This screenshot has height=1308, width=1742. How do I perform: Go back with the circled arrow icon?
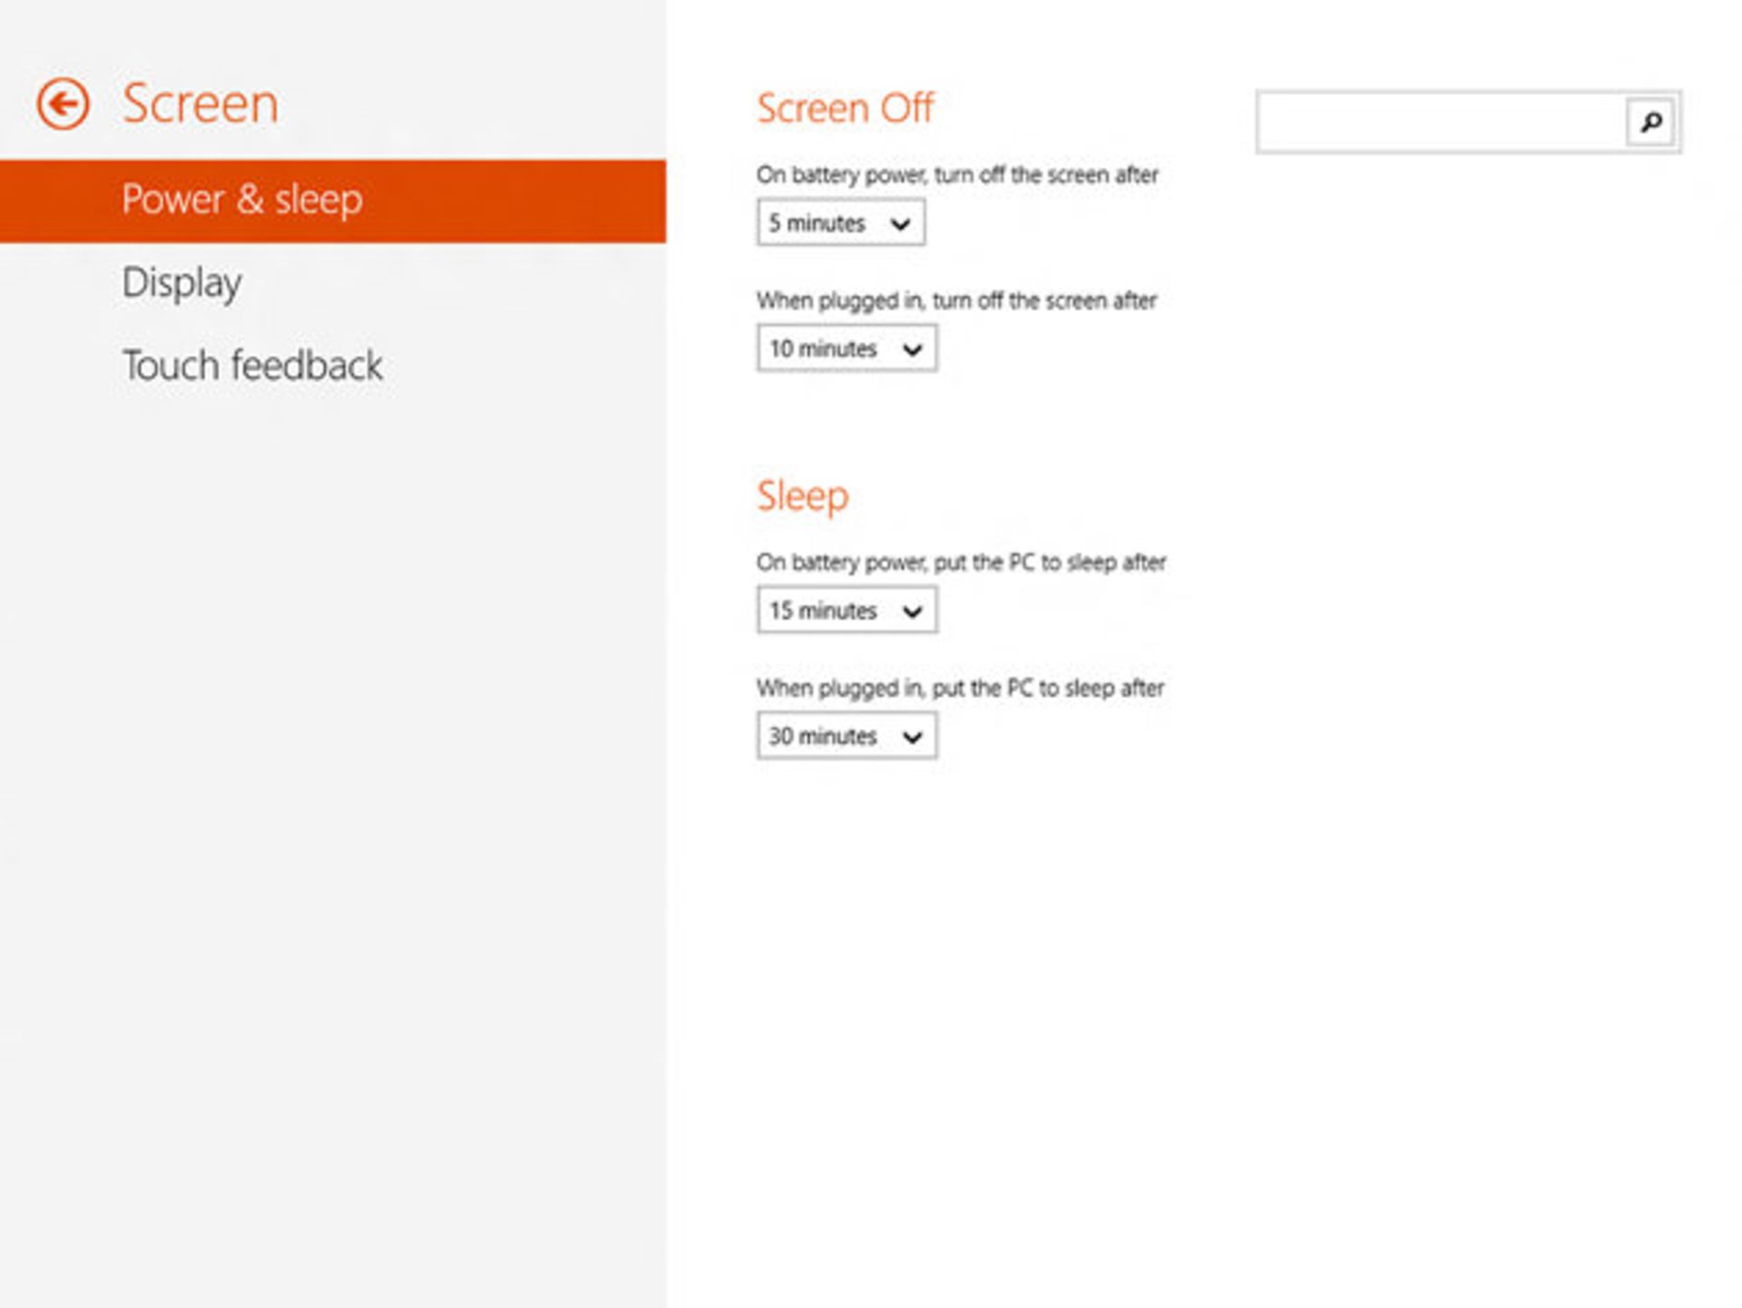point(63,104)
